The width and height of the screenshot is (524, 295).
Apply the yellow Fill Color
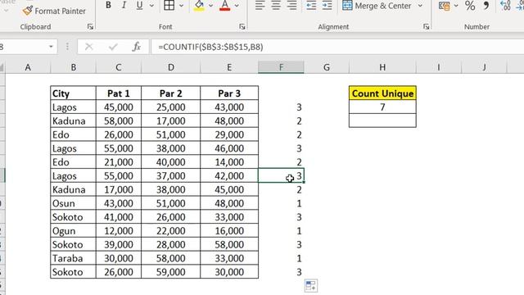pyautogui.click(x=199, y=6)
